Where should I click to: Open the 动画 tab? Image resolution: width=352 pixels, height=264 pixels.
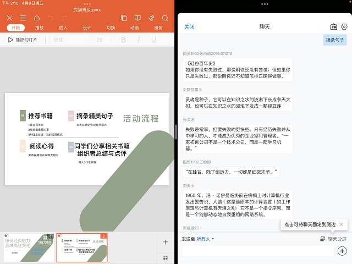[134, 28]
